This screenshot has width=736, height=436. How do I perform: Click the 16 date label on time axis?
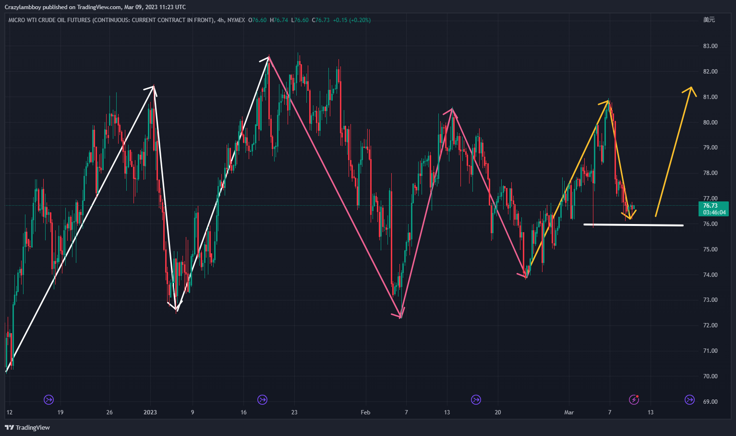point(243,412)
